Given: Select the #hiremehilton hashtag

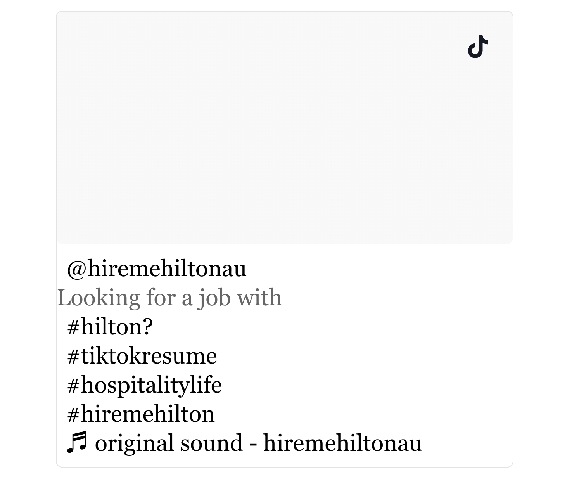Looking at the screenshot, I should 141,414.
